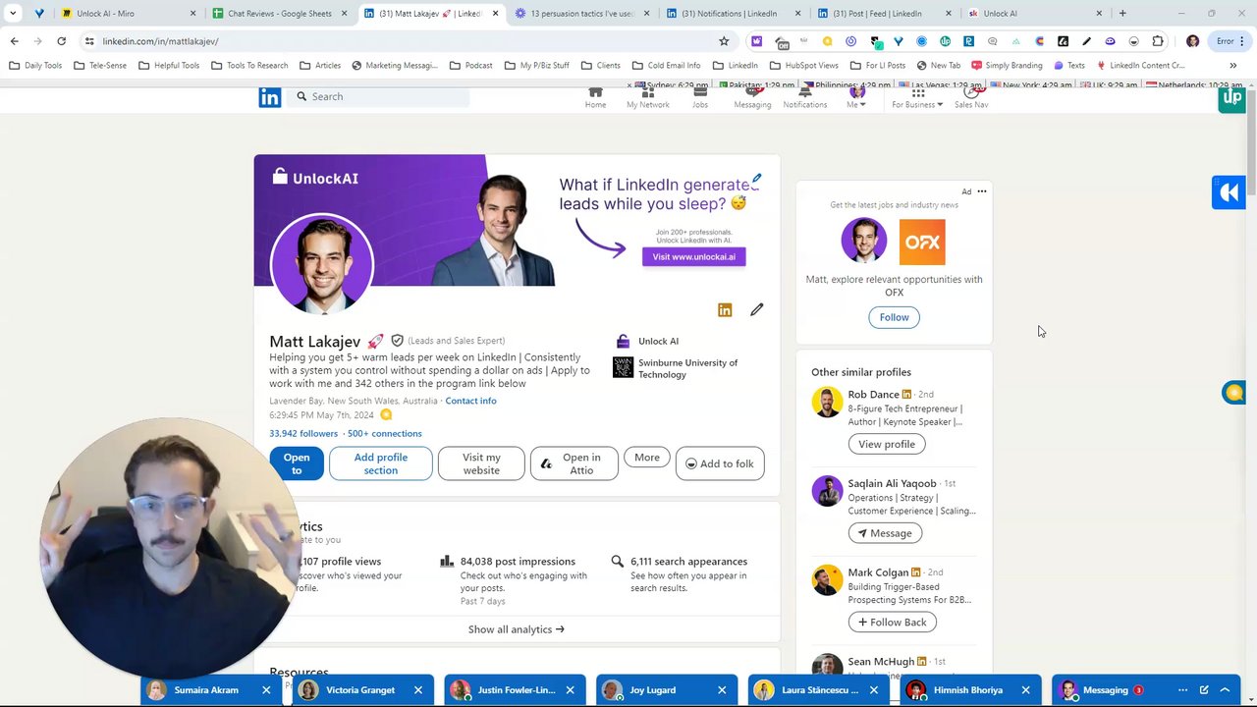Click the green Upwork extension badge
This screenshot has height=707, width=1257.
coord(1231,98)
